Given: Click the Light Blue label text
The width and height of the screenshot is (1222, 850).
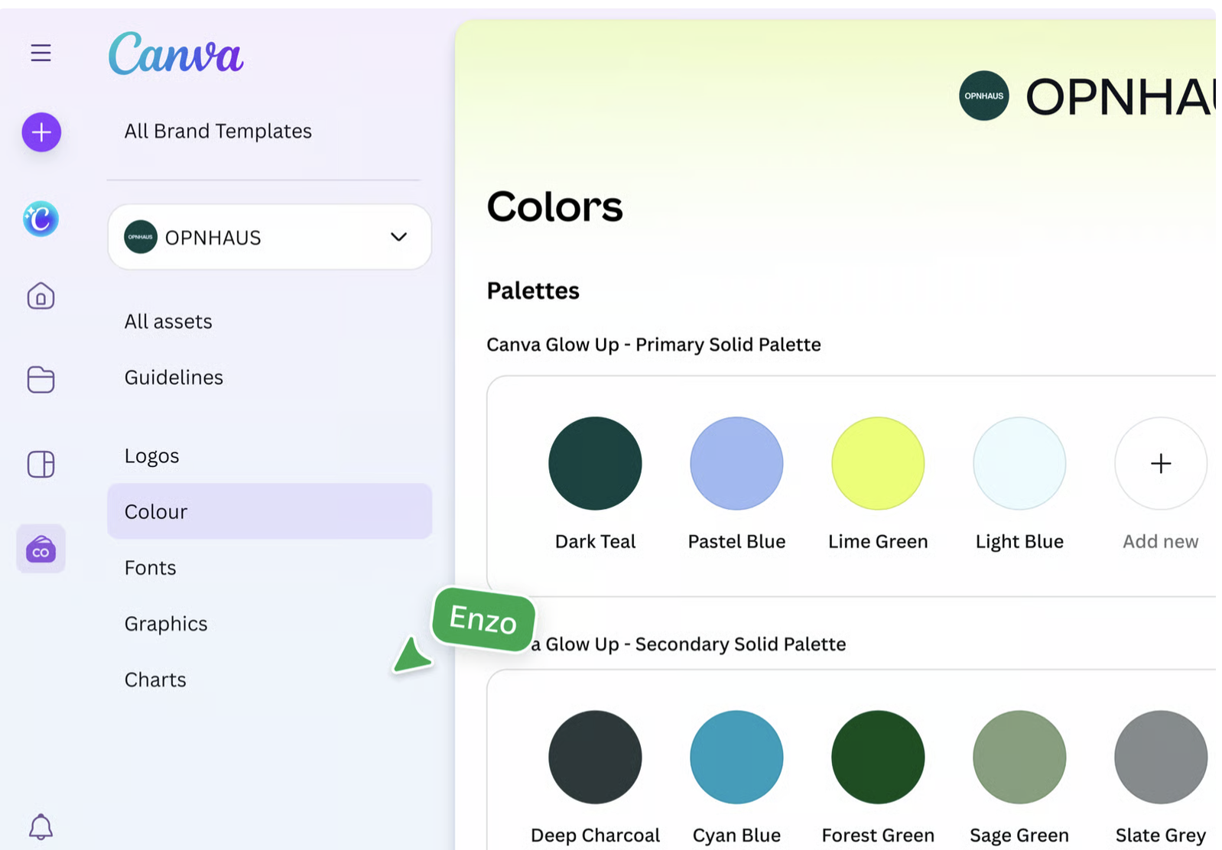Looking at the screenshot, I should (x=1019, y=542).
